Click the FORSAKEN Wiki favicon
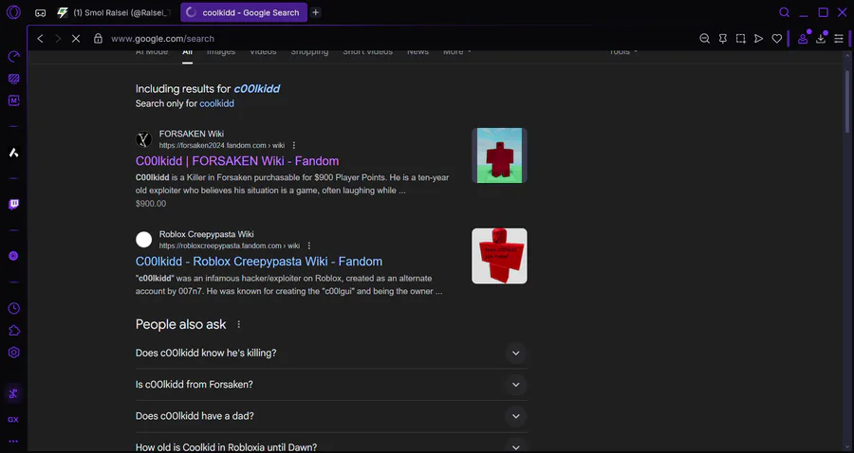 coord(144,139)
